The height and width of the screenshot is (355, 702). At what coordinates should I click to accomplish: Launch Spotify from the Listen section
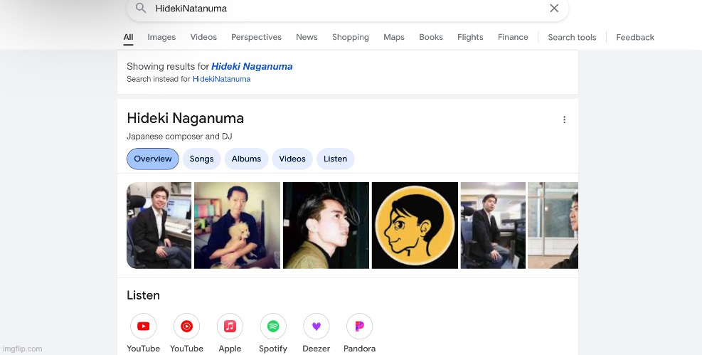(x=273, y=327)
